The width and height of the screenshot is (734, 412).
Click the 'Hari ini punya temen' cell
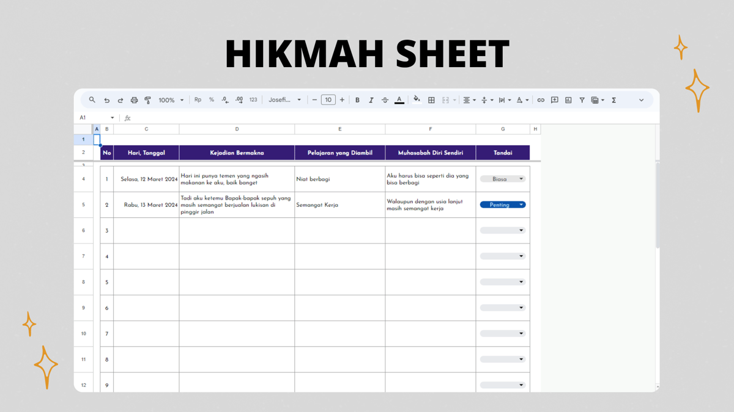(x=237, y=179)
